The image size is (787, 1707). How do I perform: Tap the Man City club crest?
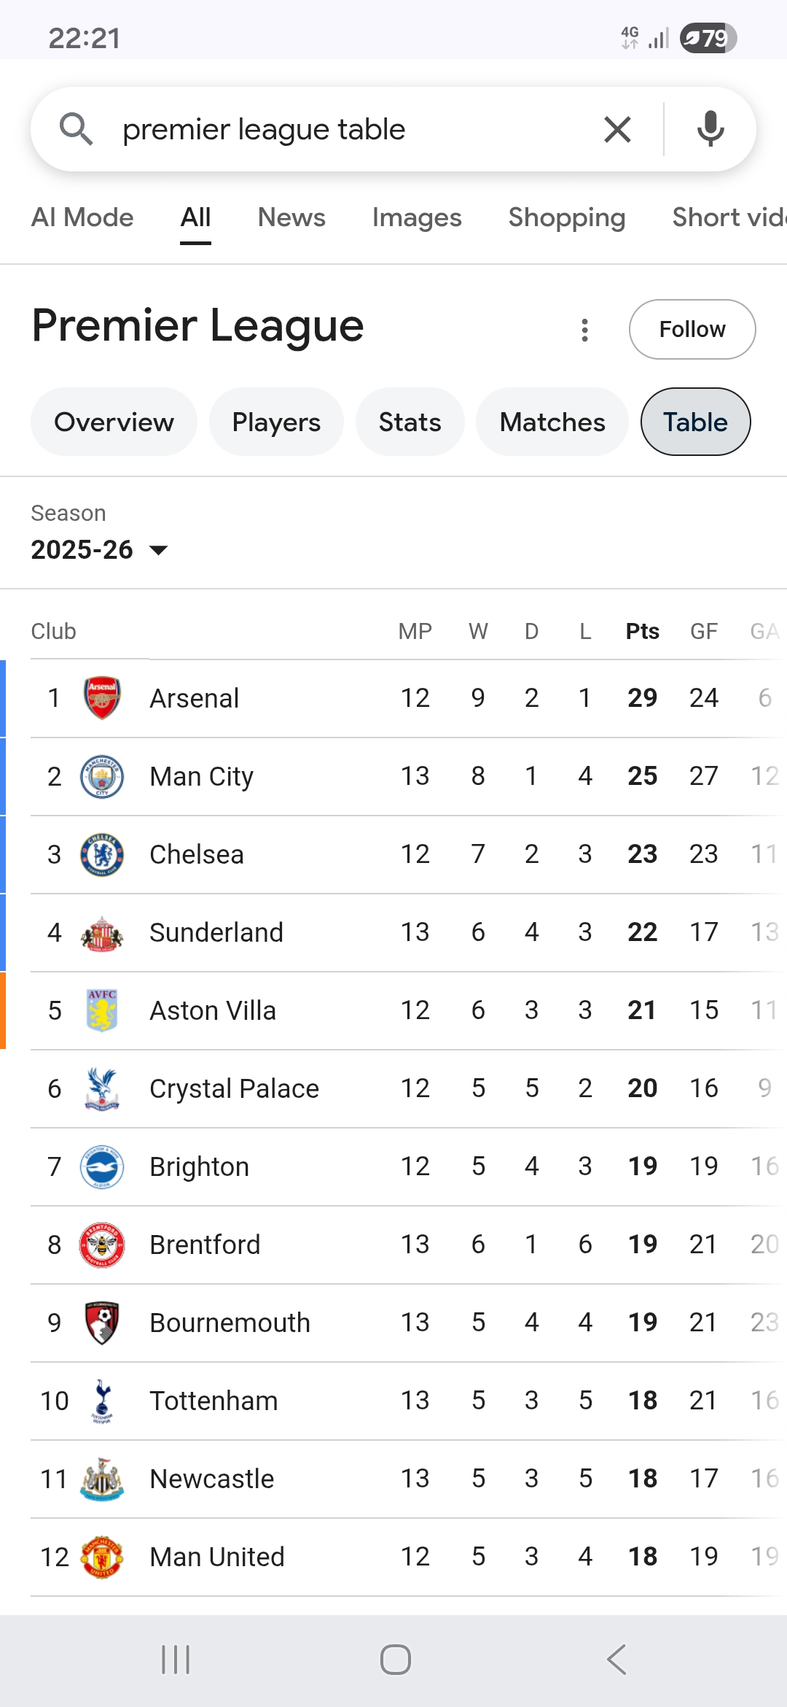pos(102,776)
